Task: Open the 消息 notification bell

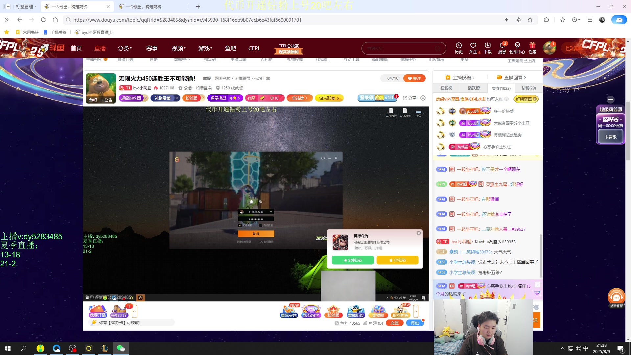Action: click(502, 48)
